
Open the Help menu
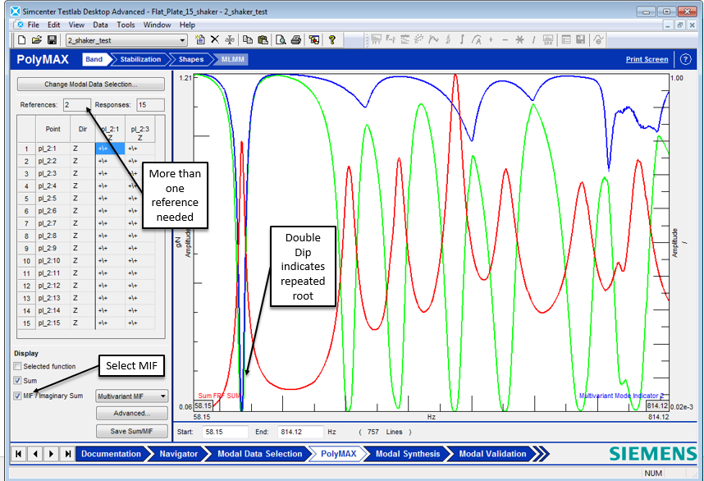[187, 25]
